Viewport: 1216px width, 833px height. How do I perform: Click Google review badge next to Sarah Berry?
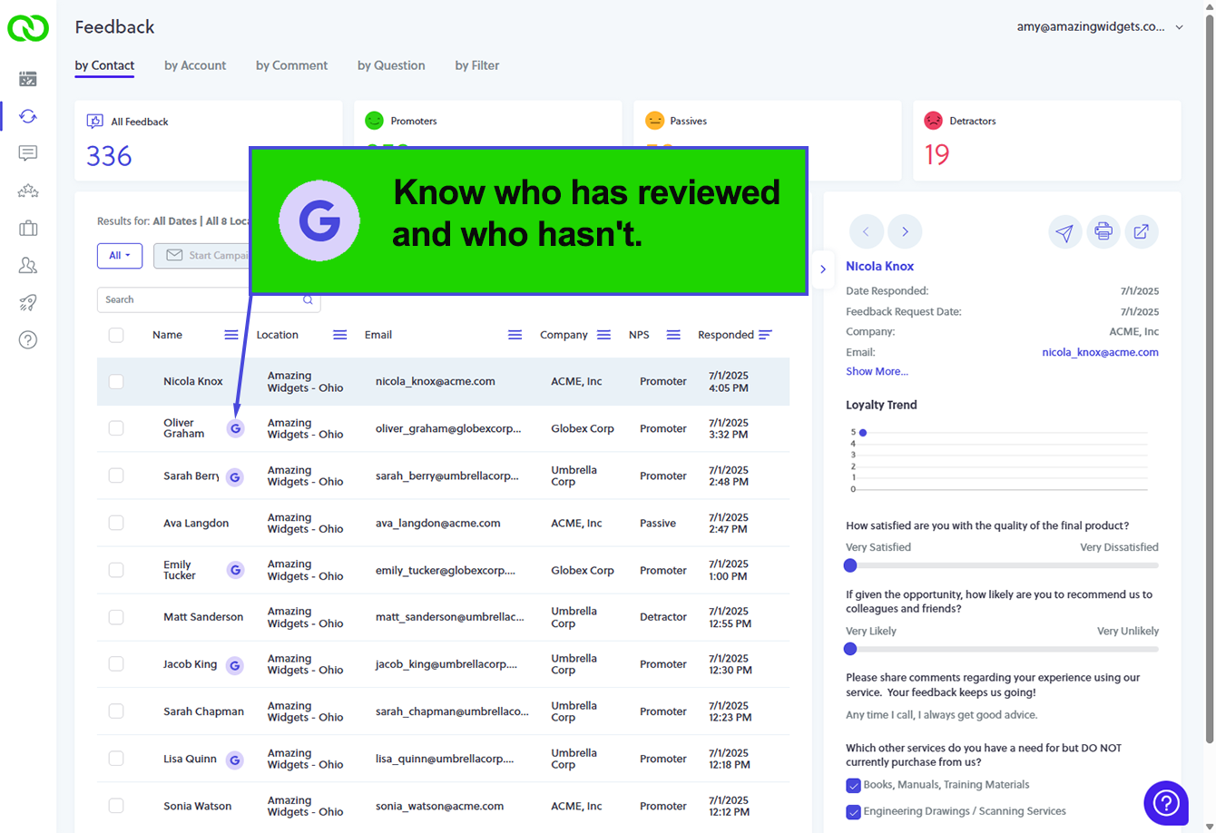click(235, 476)
